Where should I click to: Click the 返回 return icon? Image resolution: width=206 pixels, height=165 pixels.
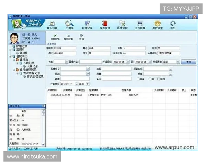[x=81, y=37]
